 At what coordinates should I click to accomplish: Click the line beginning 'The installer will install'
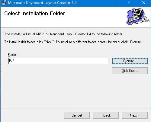pyautogui.click(x=63, y=34)
